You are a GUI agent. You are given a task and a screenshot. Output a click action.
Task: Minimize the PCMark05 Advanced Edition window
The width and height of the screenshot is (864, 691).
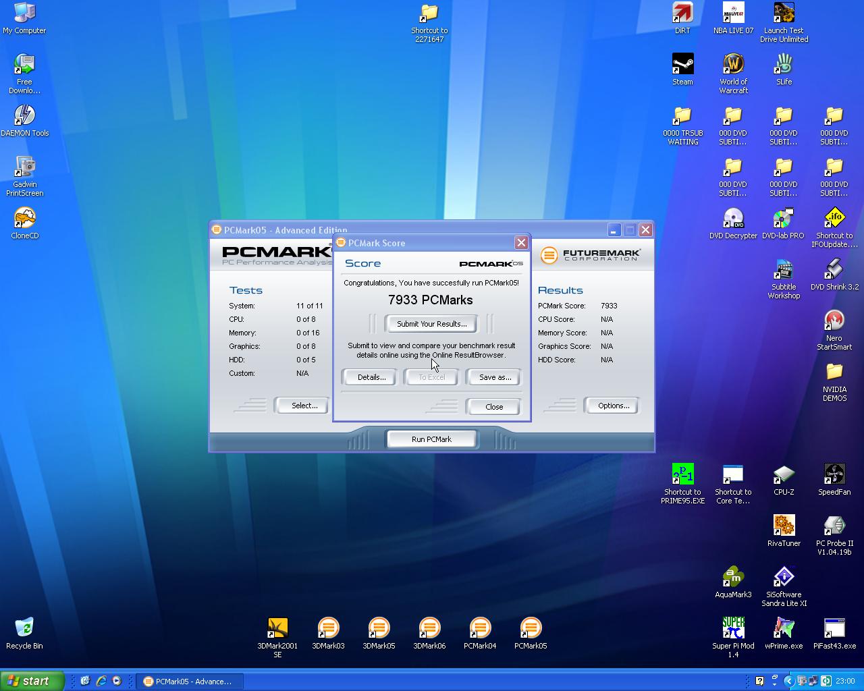click(x=614, y=230)
